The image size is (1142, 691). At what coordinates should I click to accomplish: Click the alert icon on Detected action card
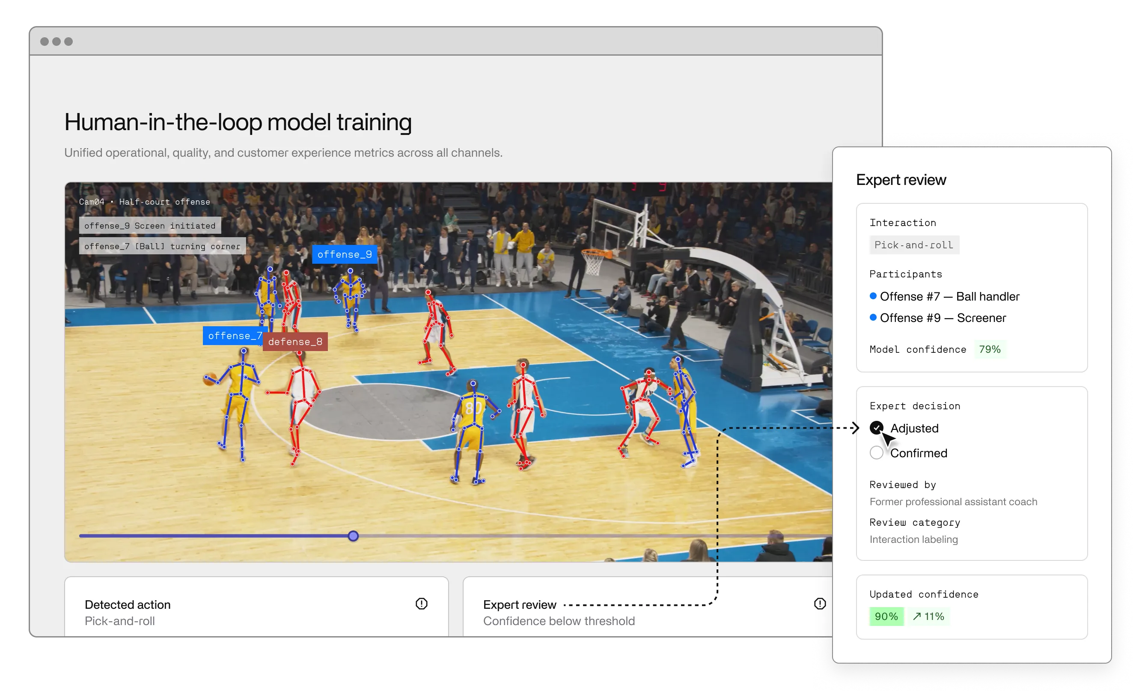(421, 603)
